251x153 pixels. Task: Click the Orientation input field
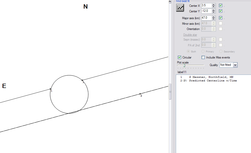(207, 29)
